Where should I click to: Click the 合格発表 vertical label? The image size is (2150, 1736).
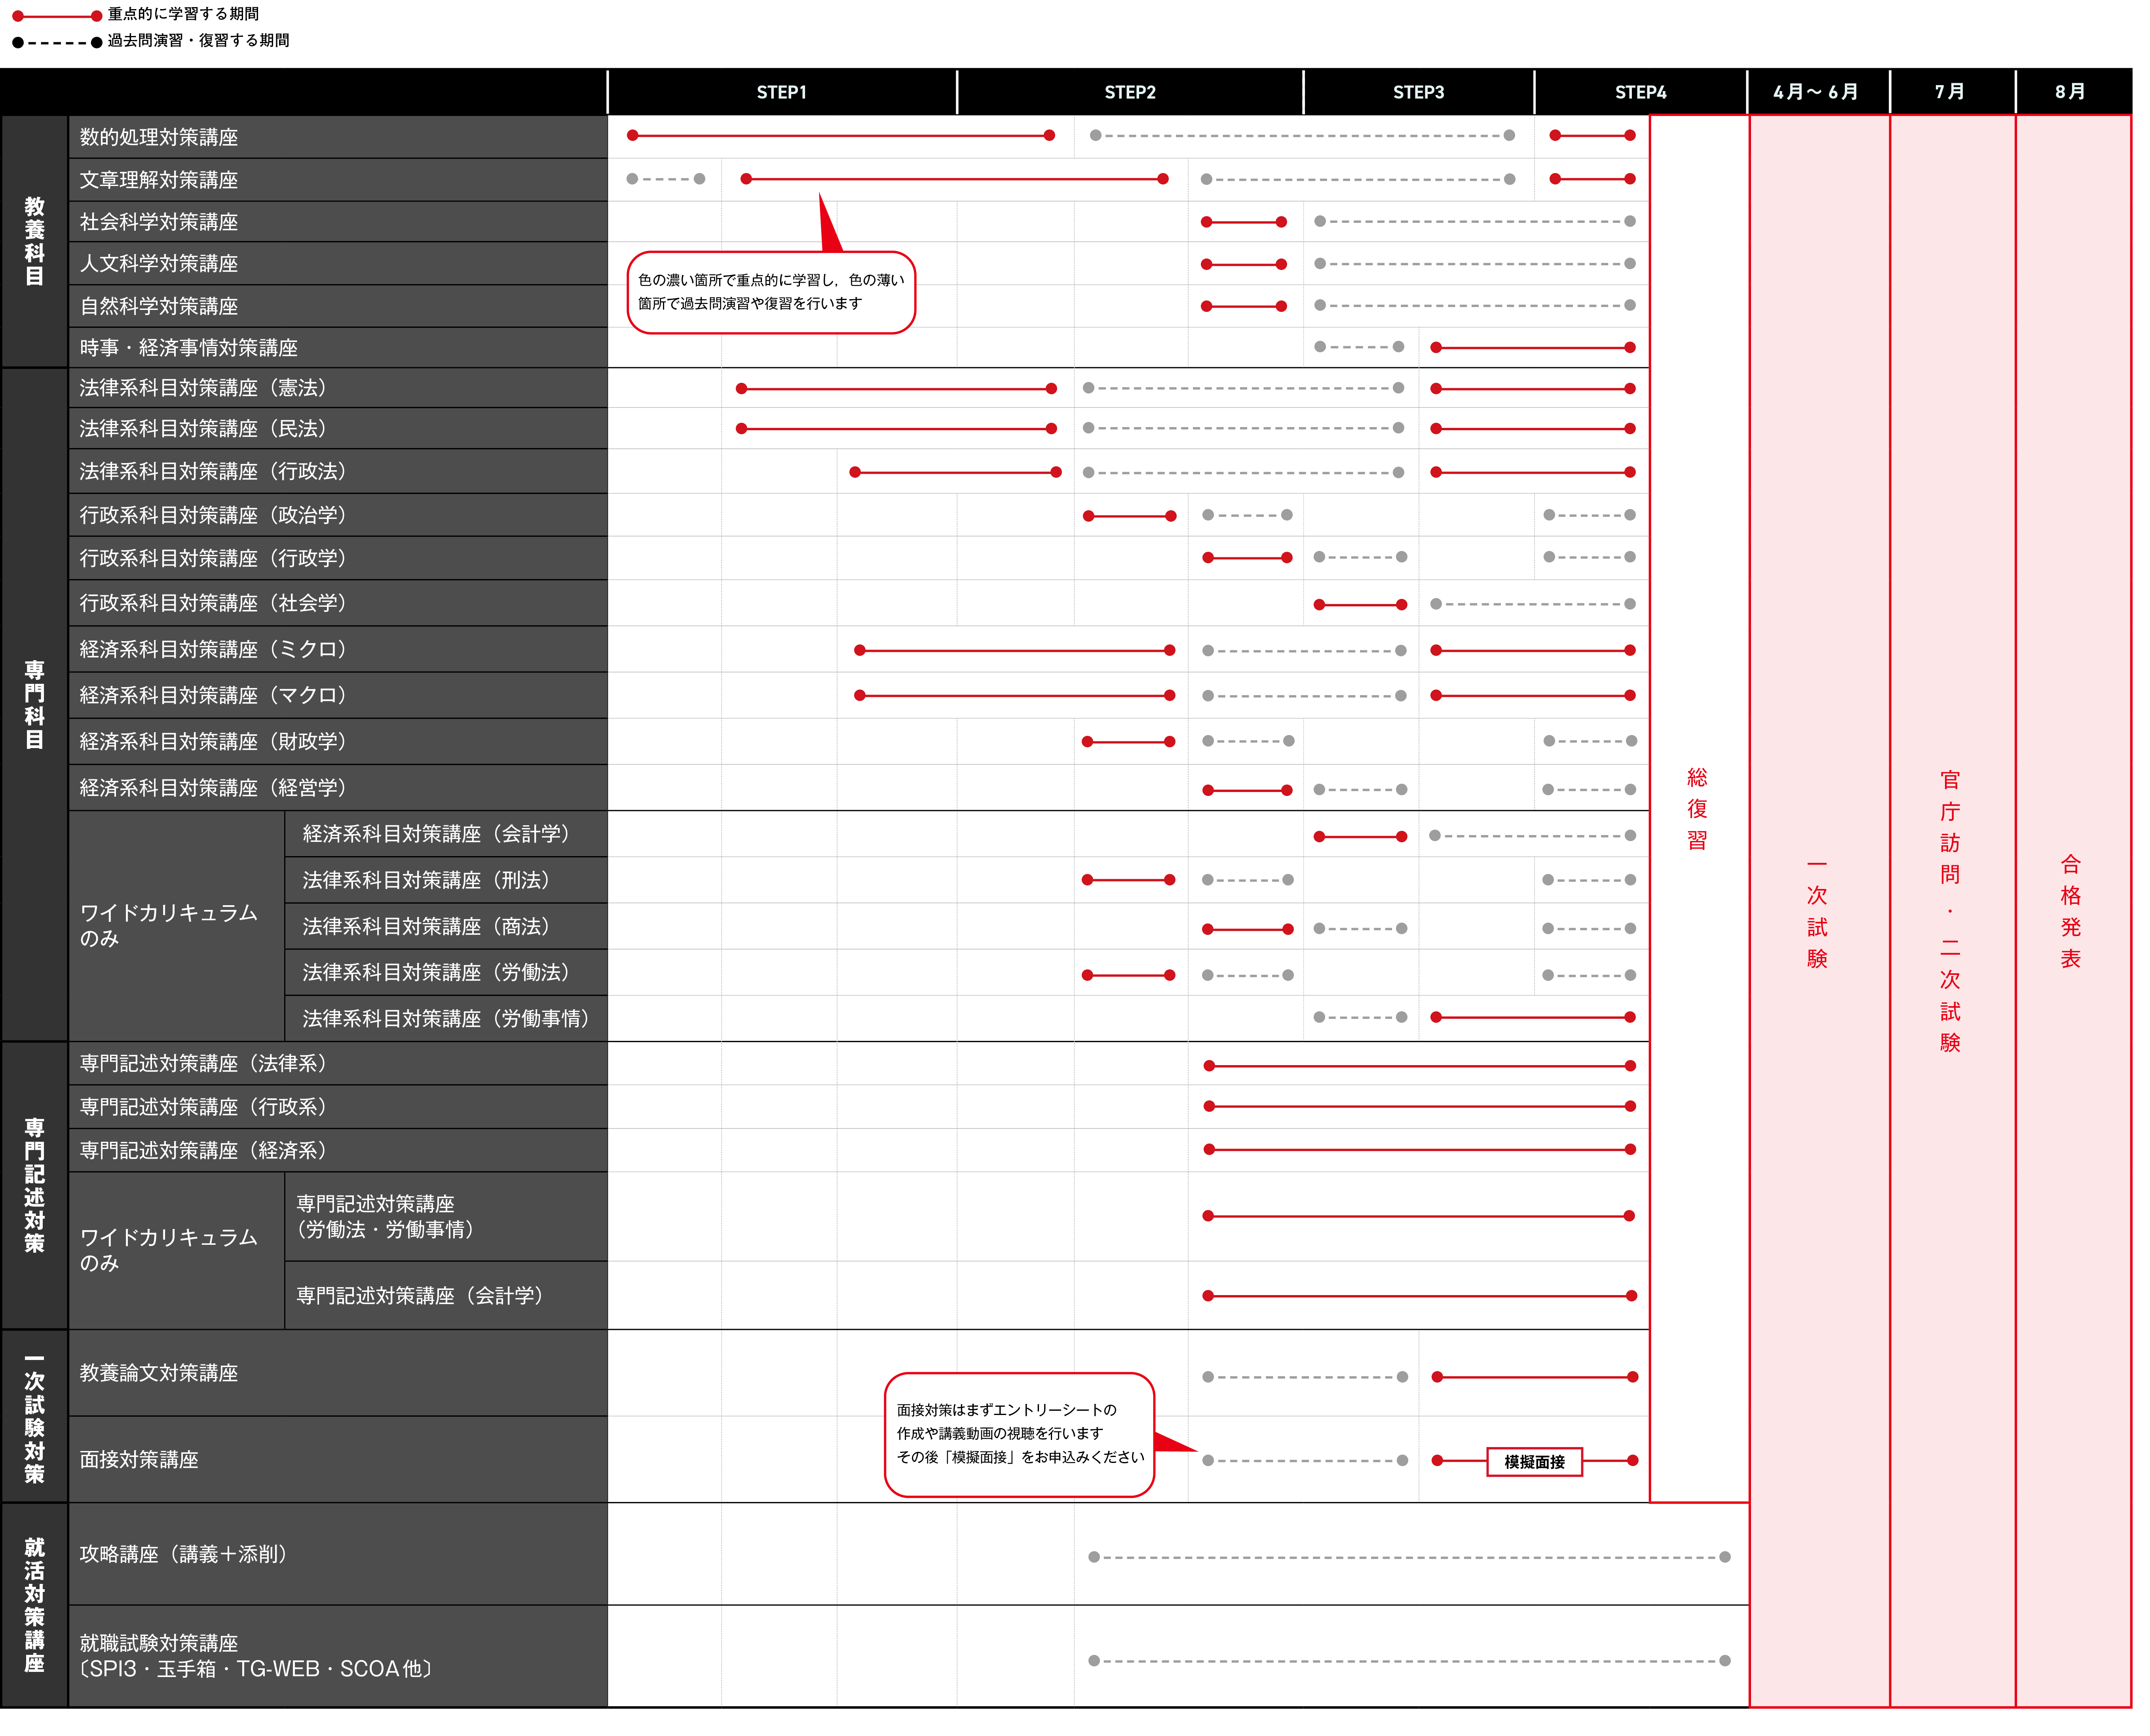(2070, 911)
